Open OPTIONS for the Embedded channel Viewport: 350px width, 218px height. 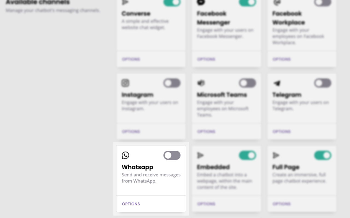click(206, 204)
